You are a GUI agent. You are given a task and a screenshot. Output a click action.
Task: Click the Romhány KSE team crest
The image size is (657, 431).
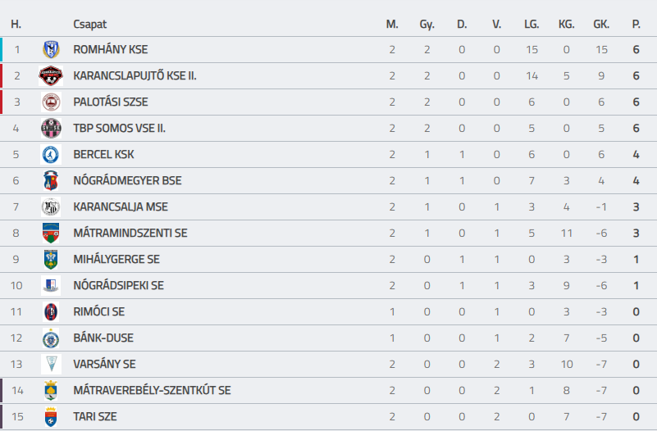tap(51, 49)
